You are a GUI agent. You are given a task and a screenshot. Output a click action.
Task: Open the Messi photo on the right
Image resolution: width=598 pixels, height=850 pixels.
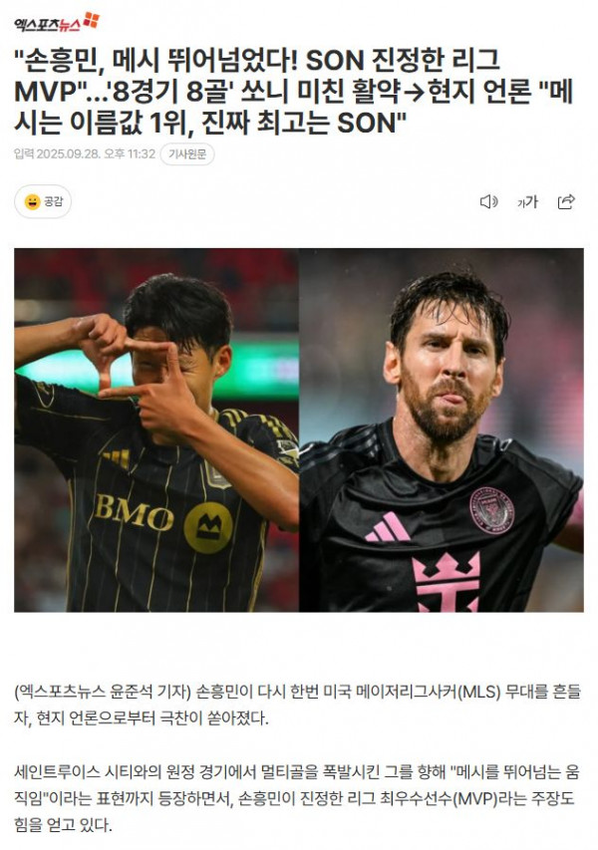pyautogui.click(x=442, y=429)
